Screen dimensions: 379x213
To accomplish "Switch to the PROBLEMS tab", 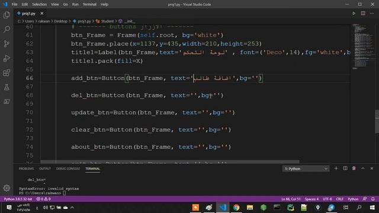I will coord(26,169).
